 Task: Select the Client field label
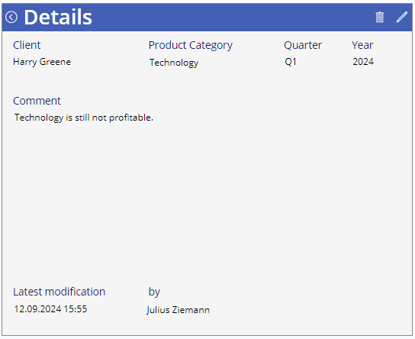[x=27, y=45]
